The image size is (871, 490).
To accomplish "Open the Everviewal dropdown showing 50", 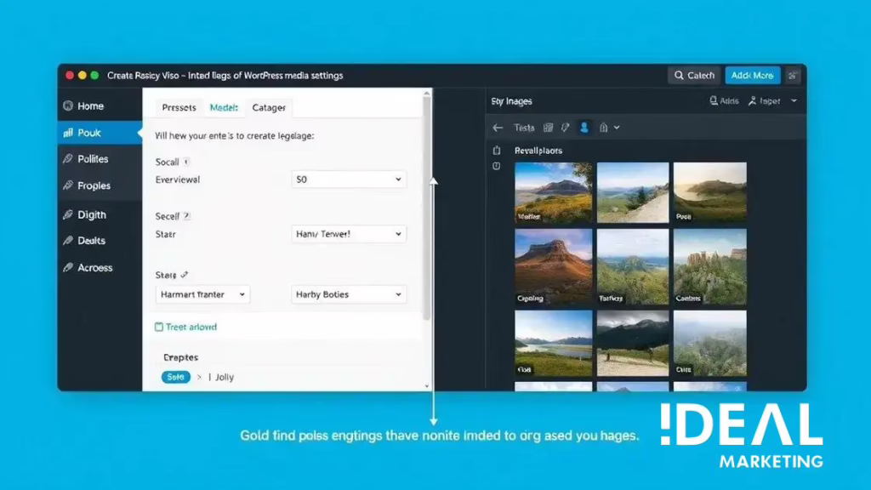I will click(x=349, y=180).
